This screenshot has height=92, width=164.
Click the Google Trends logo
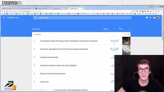click(13, 18)
